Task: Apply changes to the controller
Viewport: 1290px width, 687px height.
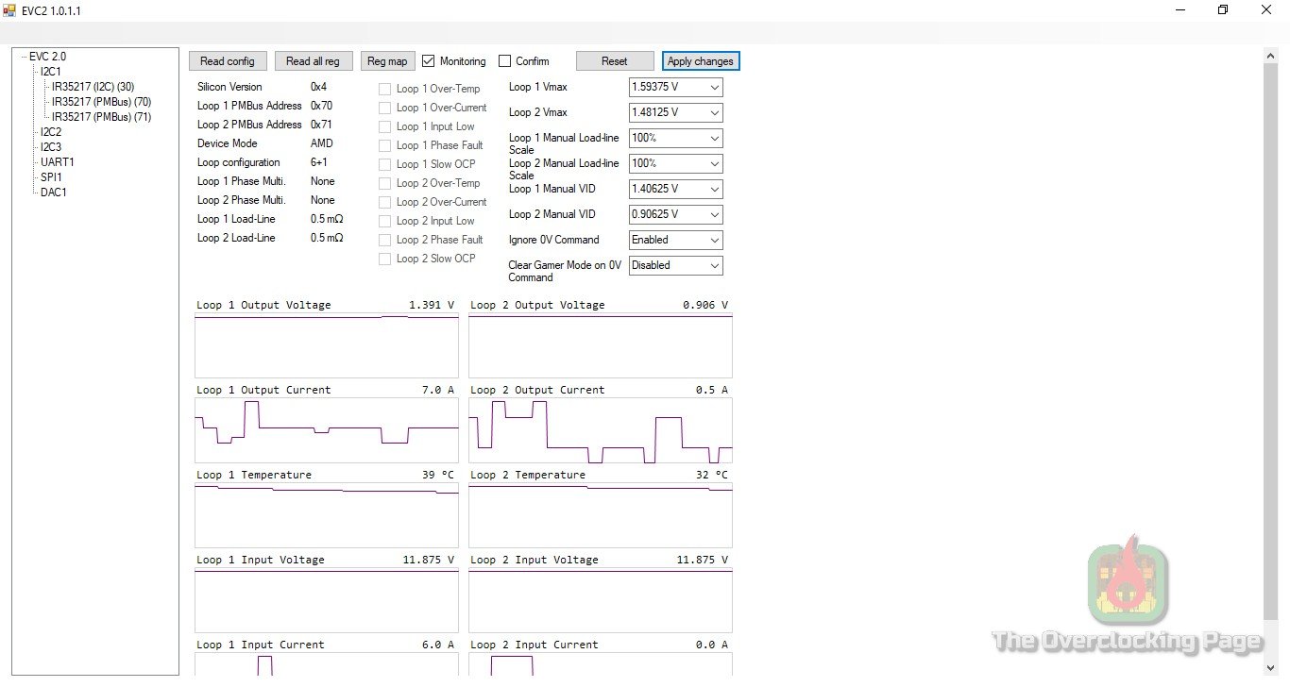Action: pyautogui.click(x=700, y=61)
